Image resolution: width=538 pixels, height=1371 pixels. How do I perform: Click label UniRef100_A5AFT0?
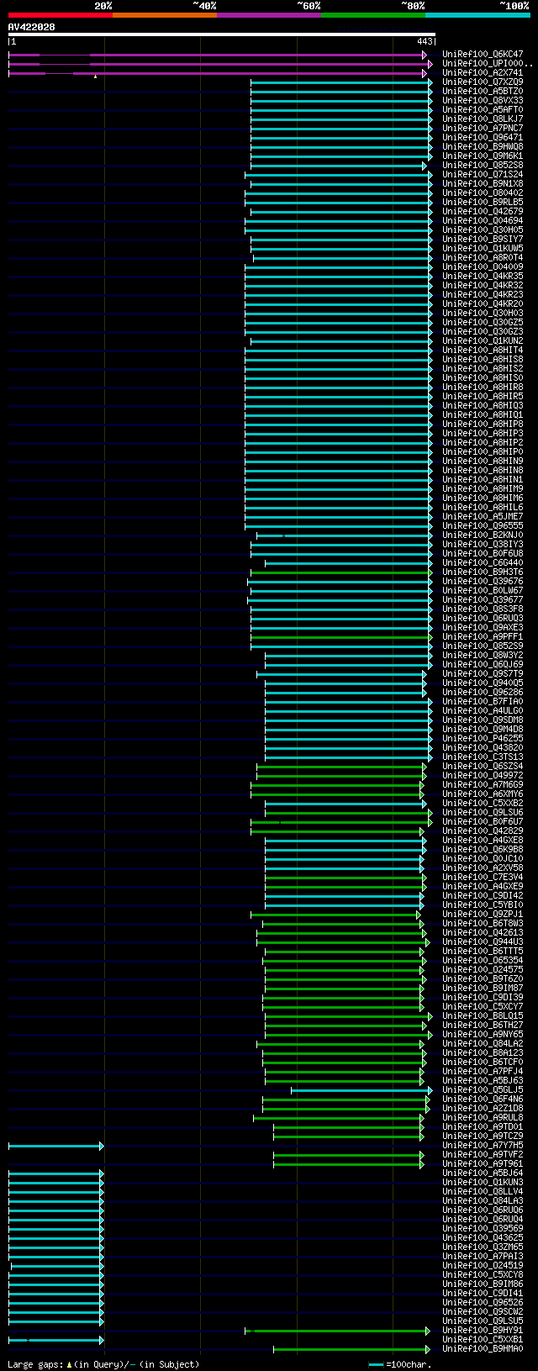pyautogui.click(x=483, y=110)
